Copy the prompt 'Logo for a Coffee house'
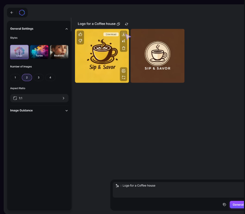Viewport: 245px width, 214px height. click(x=118, y=24)
